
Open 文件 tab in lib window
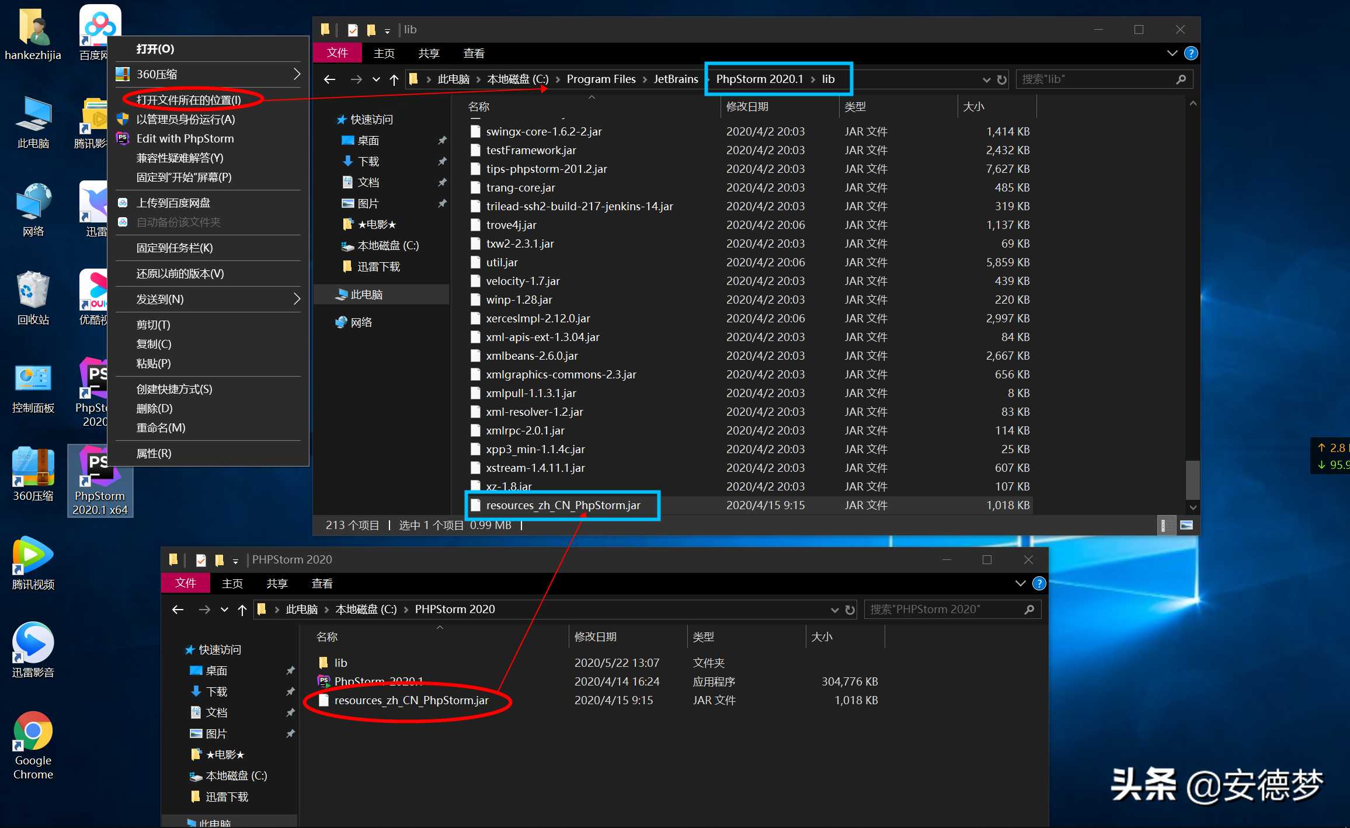[337, 53]
